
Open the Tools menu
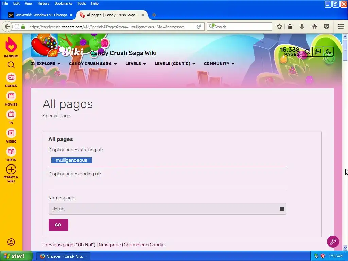pyautogui.click(x=82, y=3)
